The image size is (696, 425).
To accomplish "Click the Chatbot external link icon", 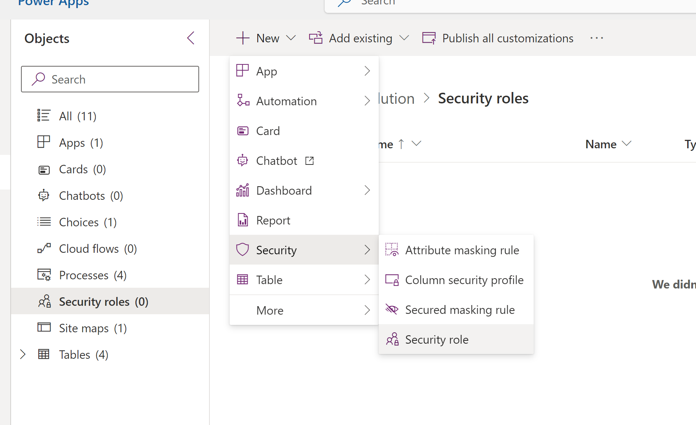I will [x=310, y=160].
